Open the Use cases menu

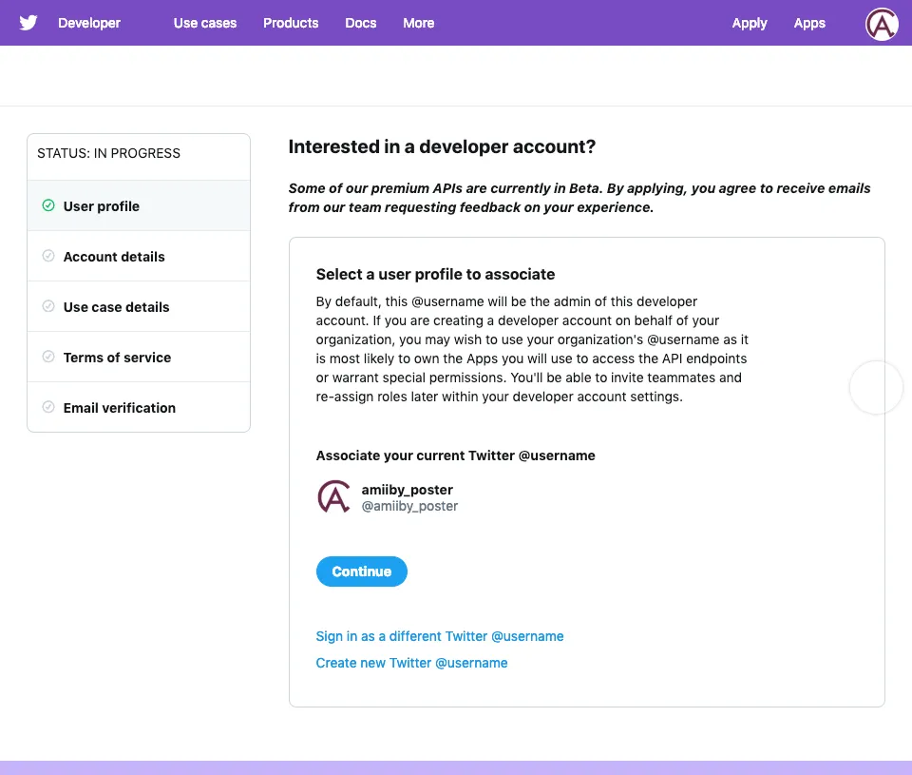[x=205, y=23]
